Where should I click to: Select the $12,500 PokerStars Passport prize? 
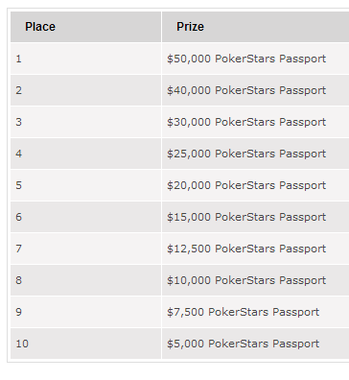pyautogui.click(x=246, y=249)
